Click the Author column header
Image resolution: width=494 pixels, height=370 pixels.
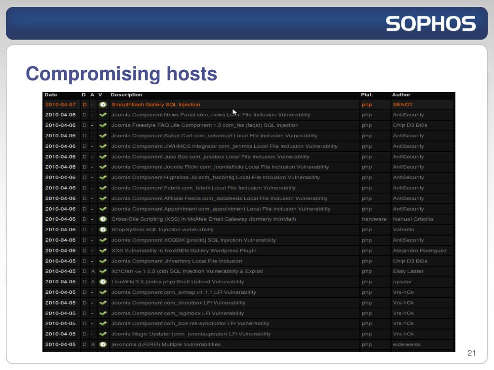(x=401, y=95)
